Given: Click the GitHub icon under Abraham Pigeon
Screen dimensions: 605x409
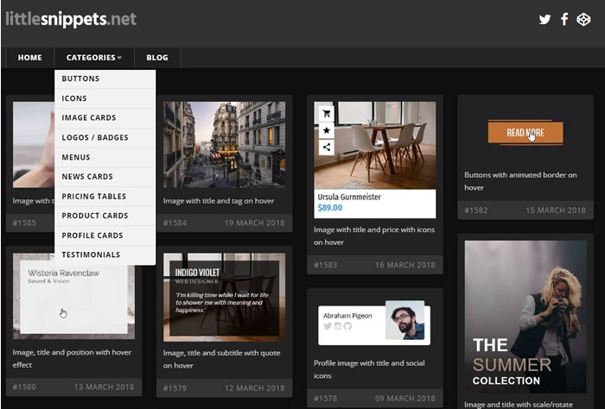Looking at the screenshot, I should pyautogui.click(x=348, y=326).
